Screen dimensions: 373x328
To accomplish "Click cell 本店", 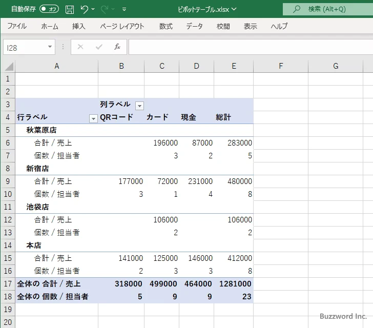I will click(56, 245).
